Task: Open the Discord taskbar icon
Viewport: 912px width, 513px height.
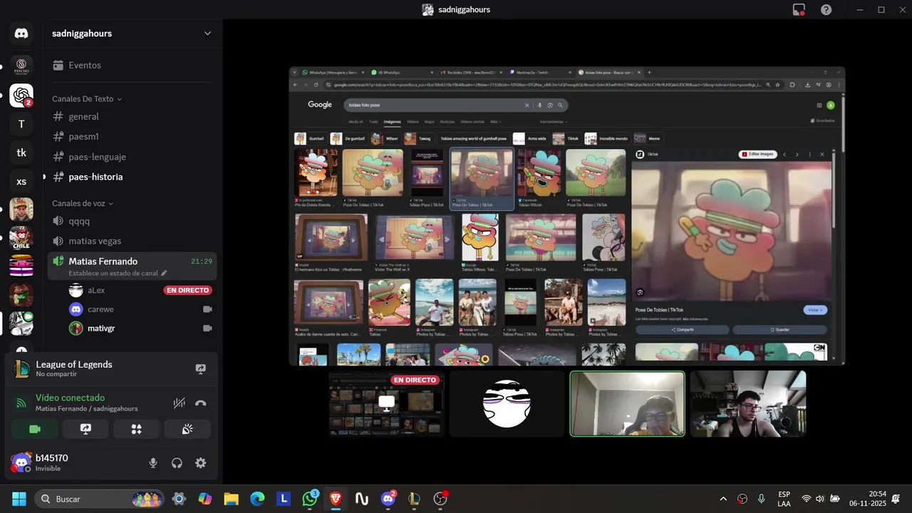Action: (388, 499)
